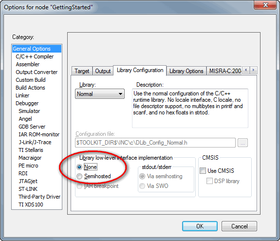280x241 pixels.
Task: Click the Cancel button
Action: [239, 226]
